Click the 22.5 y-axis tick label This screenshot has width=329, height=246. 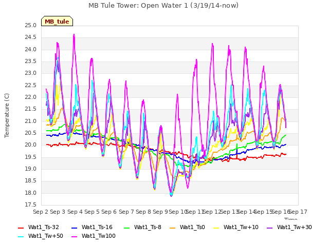[x=30, y=86]
